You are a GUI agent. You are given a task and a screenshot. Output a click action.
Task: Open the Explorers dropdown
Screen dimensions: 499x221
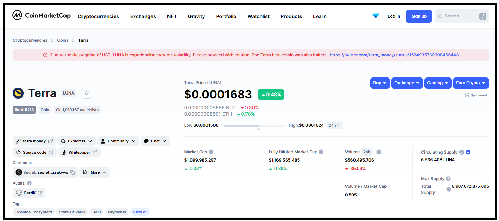pyautogui.click(x=77, y=141)
